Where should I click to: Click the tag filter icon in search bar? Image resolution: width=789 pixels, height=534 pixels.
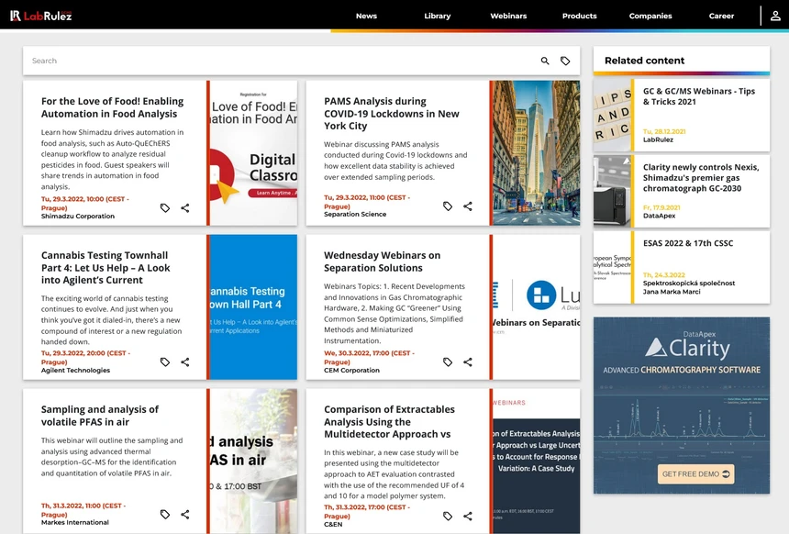(565, 61)
